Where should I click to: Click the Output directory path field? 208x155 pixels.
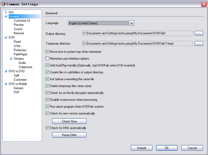coord(137,33)
